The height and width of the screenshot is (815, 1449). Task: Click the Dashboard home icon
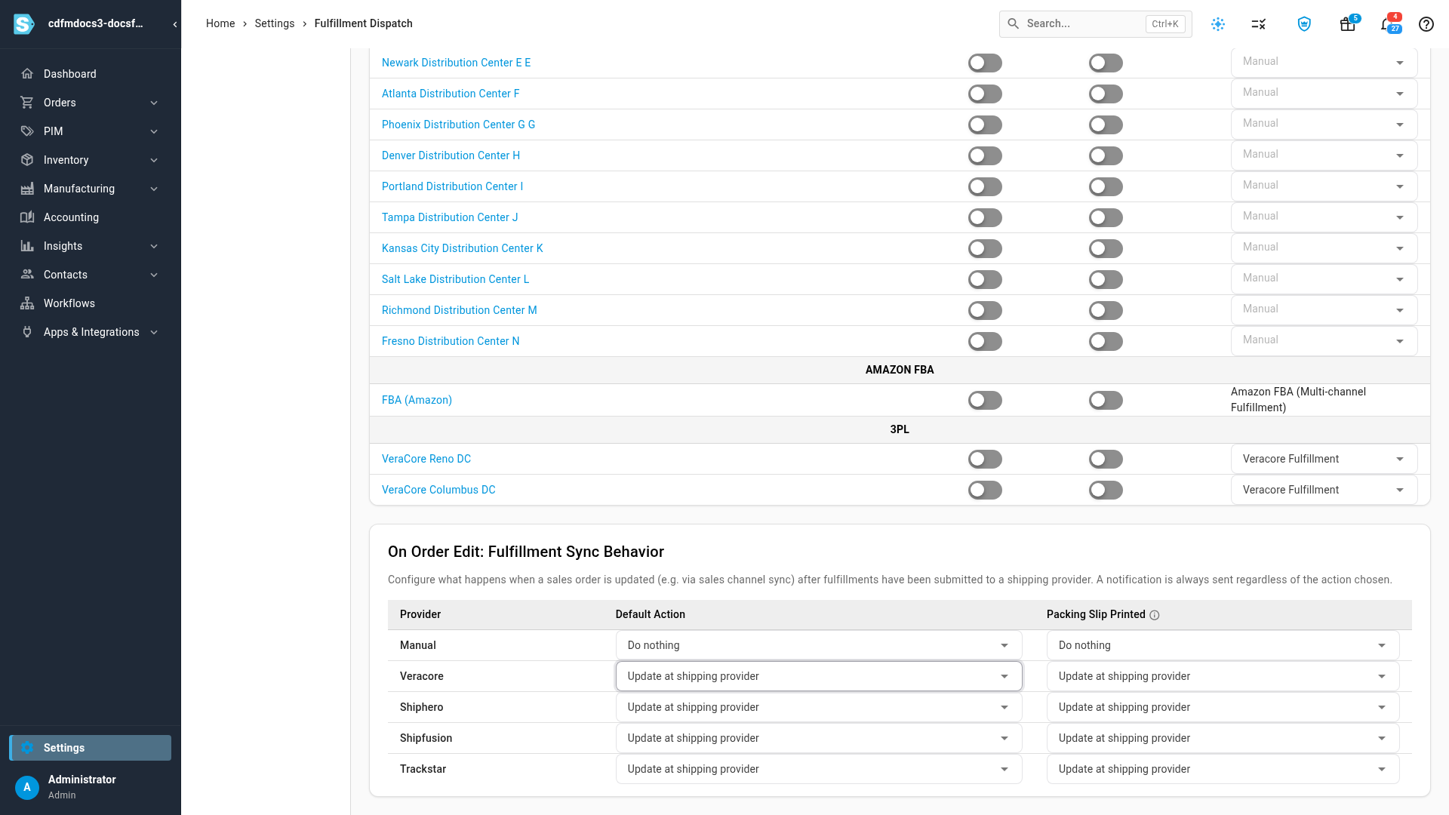27,74
